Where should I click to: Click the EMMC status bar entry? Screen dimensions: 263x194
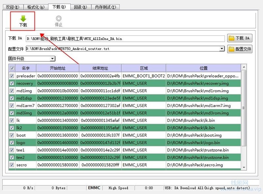[94, 188]
